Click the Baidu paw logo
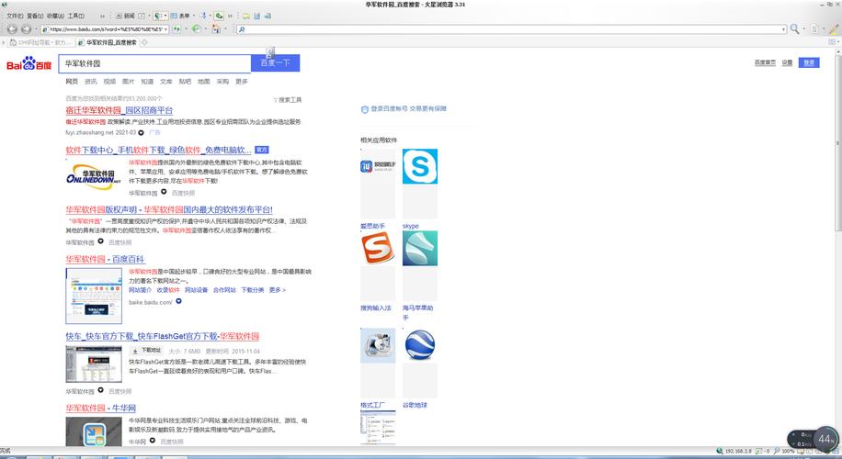Image resolution: width=842 pixels, height=459 pixels. coord(29,64)
